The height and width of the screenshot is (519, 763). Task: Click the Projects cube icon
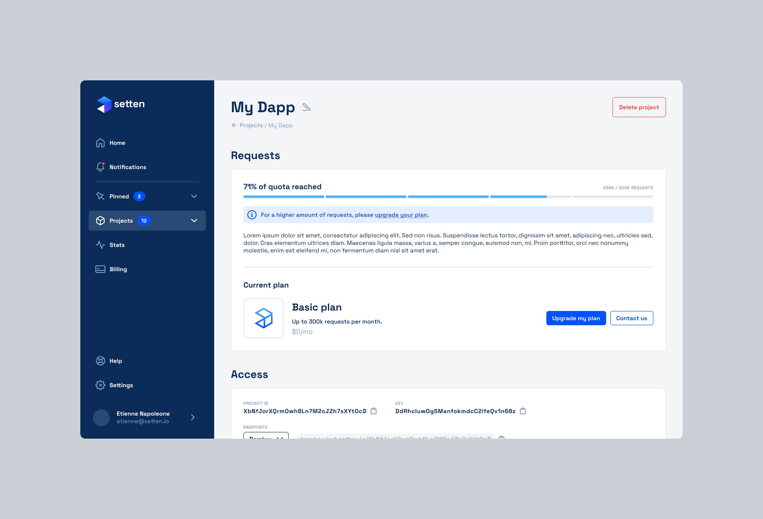coord(100,221)
